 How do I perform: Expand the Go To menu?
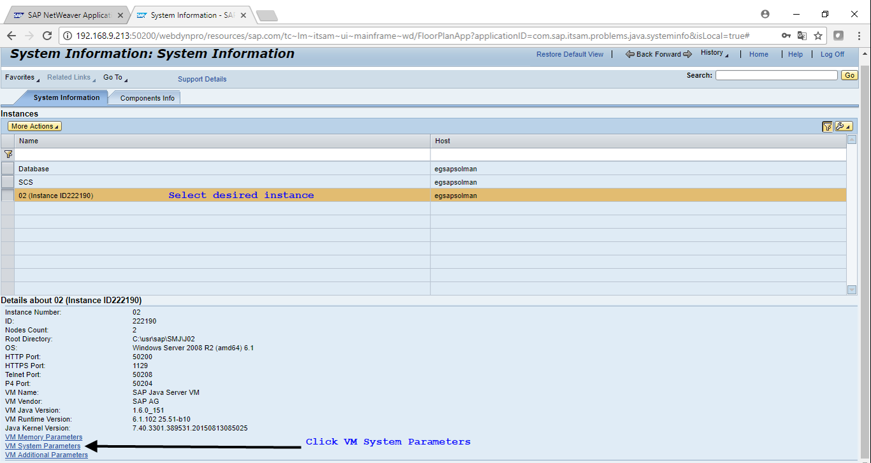(115, 78)
